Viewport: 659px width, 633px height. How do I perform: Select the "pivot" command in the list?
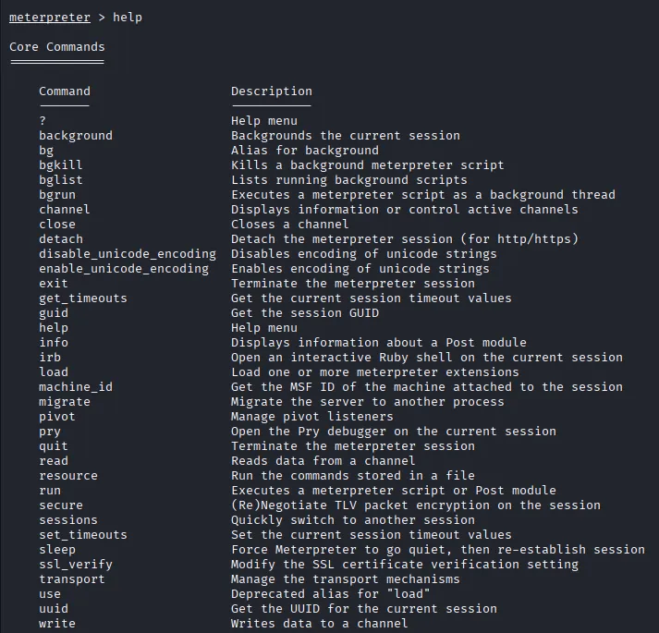57,417
